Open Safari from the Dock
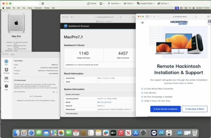The height and width of the screenshot is (138, 211). point(31,133)
